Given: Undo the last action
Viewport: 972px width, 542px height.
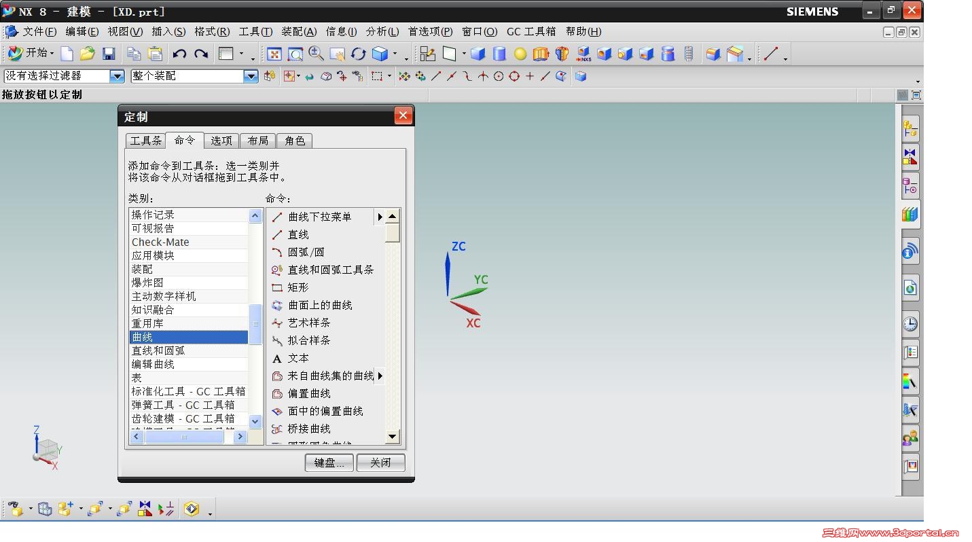Looking at the screenshot, I should 179,54.
